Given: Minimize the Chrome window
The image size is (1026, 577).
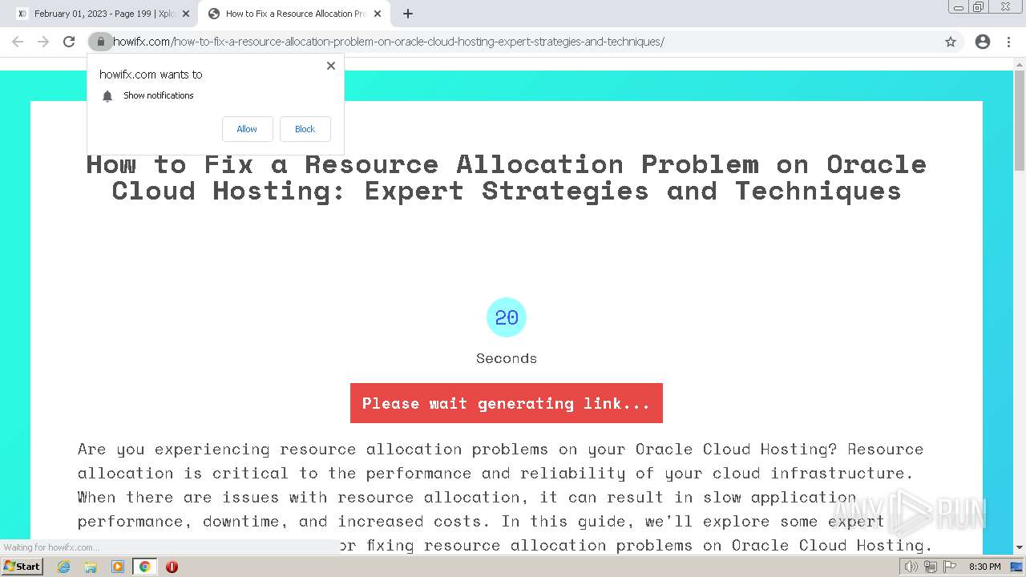Looking at the screenshot, I should [958, 7].
